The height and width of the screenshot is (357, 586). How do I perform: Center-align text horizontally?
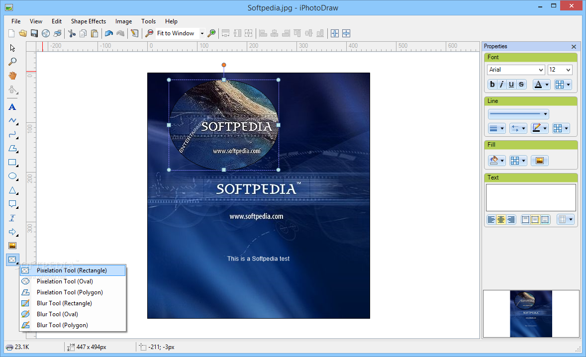501,220
